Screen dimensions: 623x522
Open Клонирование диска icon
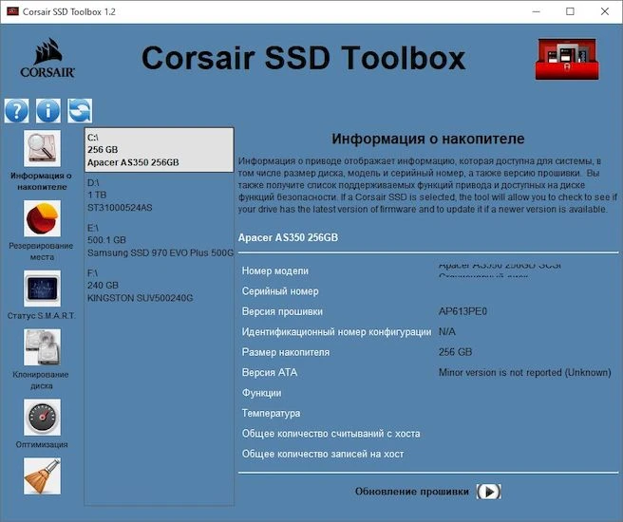[x=42, y=347]
